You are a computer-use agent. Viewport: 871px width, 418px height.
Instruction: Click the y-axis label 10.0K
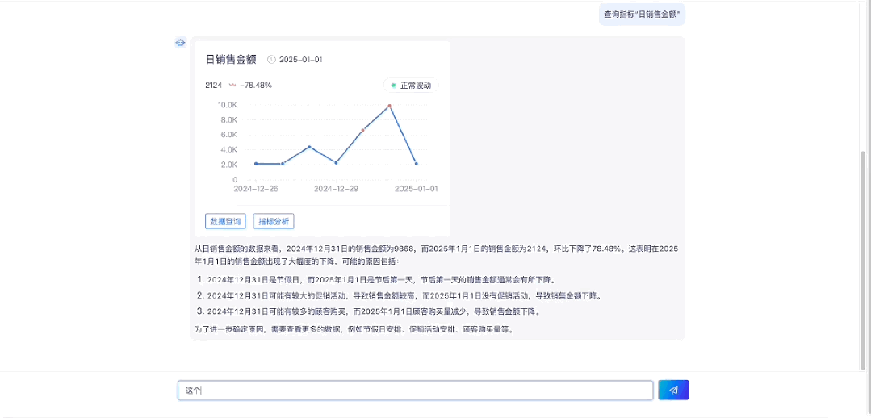pos(228,105)
